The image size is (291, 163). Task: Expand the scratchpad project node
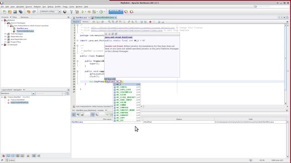2,45
